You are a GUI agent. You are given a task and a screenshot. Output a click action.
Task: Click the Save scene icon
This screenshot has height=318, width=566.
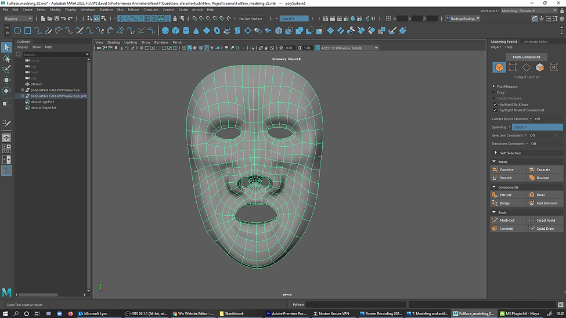click(x=56, y=19)
